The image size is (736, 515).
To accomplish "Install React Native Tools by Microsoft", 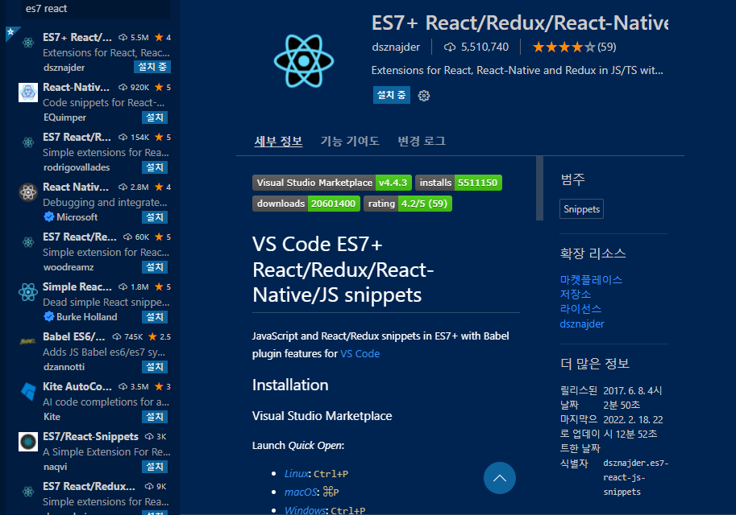I will (x=155, y=217).
